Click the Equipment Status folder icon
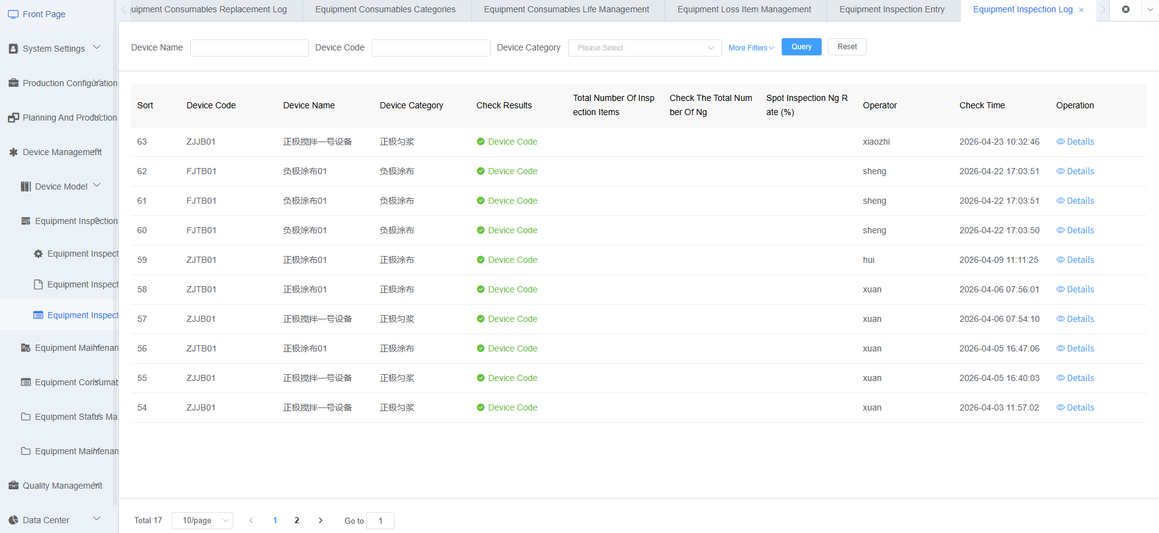The height and width of the screenshot is (533, 1159). coord(26,417)
